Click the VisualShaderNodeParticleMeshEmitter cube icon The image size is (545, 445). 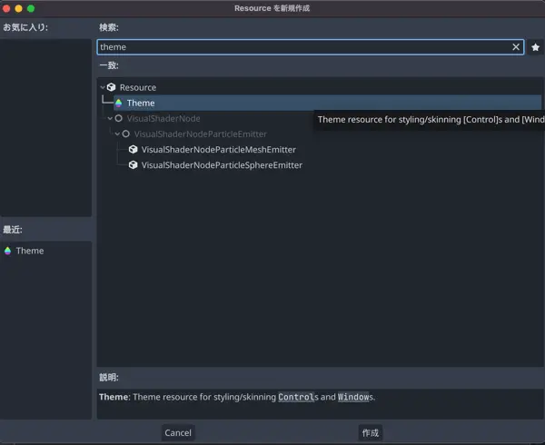pos(134,150)
